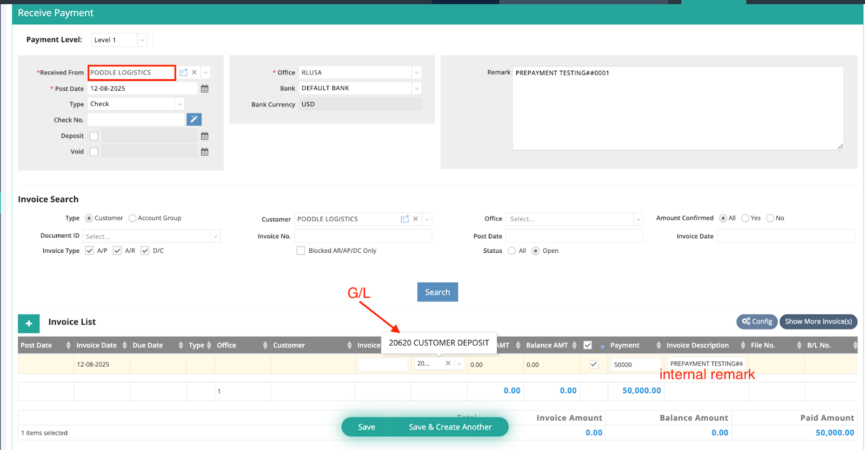This screenshot has width=865, height=450.
Task: Expand the Payment Level dropdown
Action: pos(142,40)
